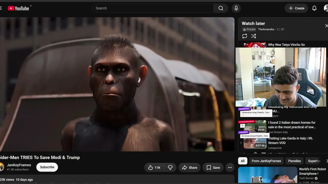Click the Lunapumai channel name
The height and width of the screenshot is (184, 328).
click(x=275, y=148)
